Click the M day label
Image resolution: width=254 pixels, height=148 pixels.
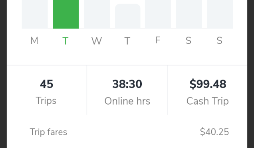click(34, 41)
